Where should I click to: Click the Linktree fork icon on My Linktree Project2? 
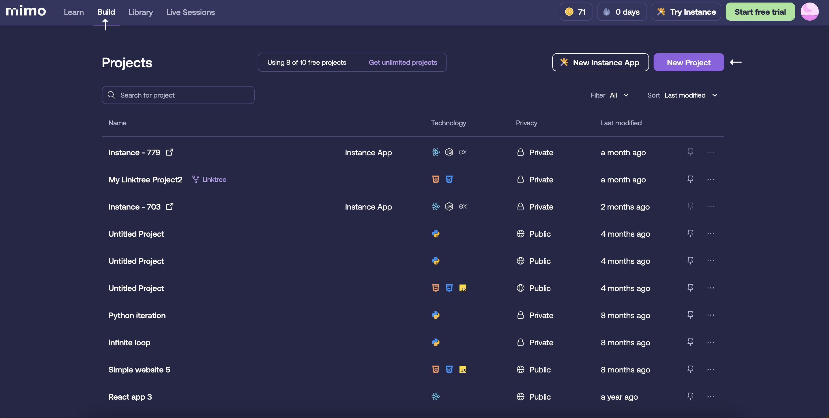tap(195, 179)
